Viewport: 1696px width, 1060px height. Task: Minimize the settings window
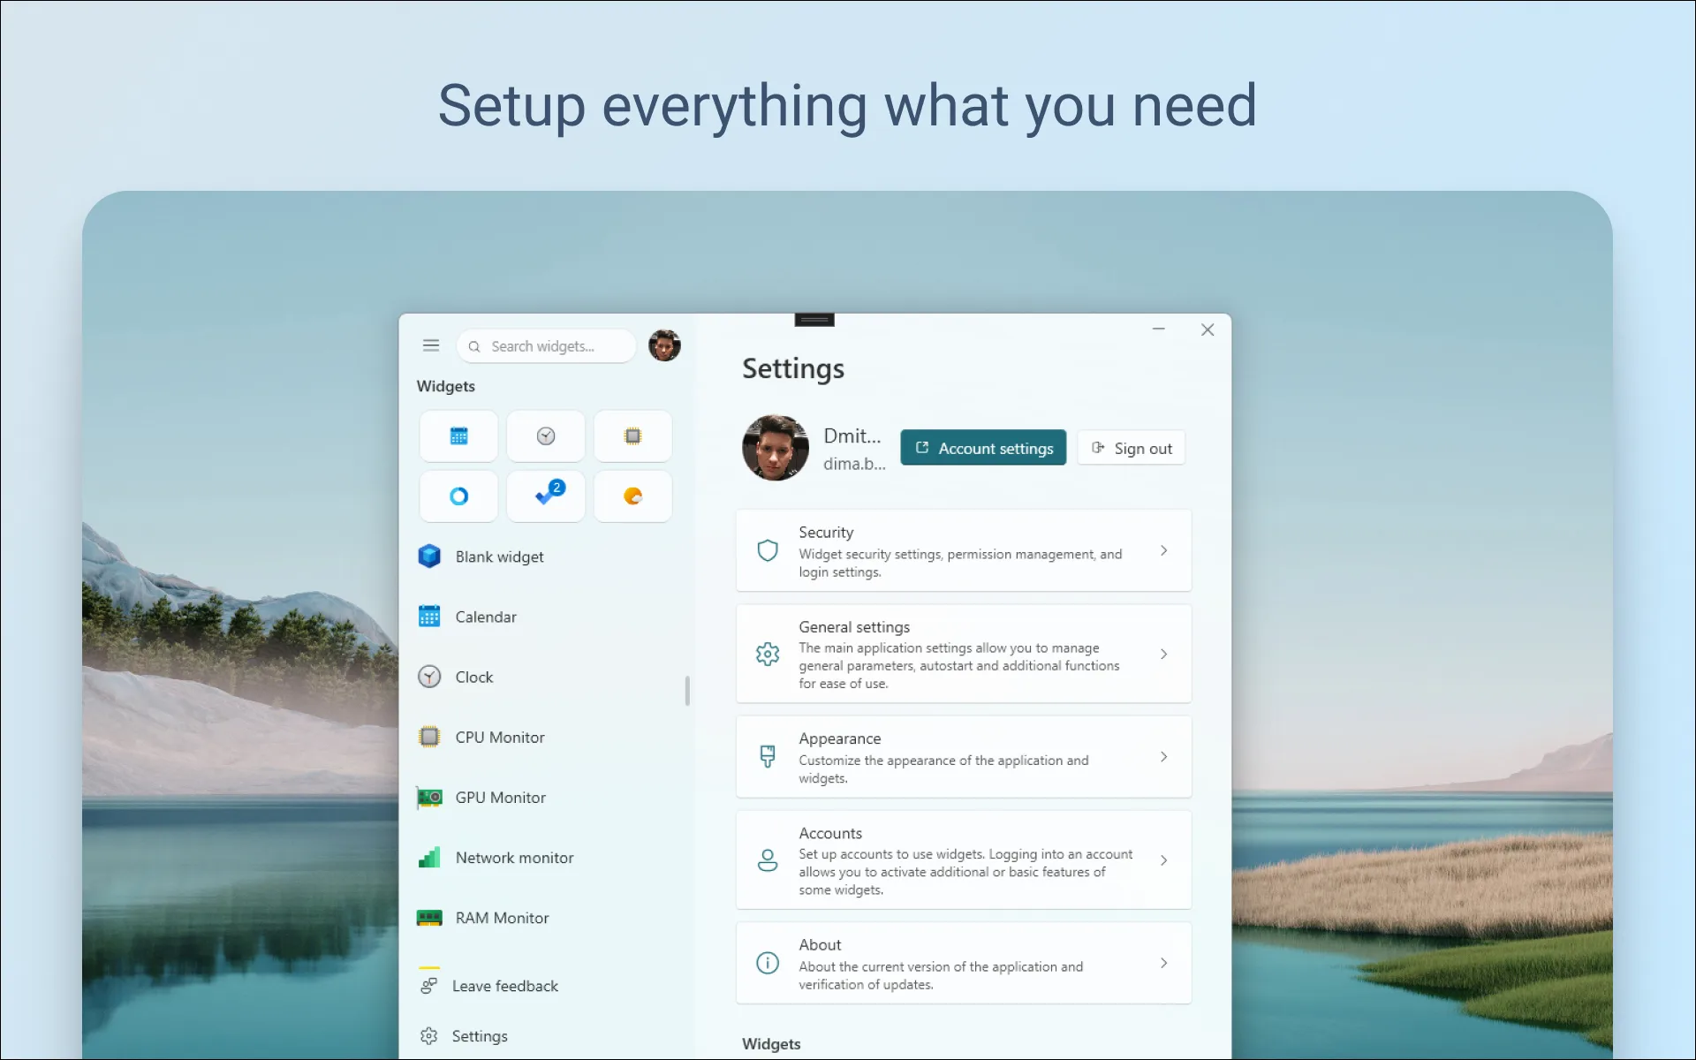tap(1159, 329)
